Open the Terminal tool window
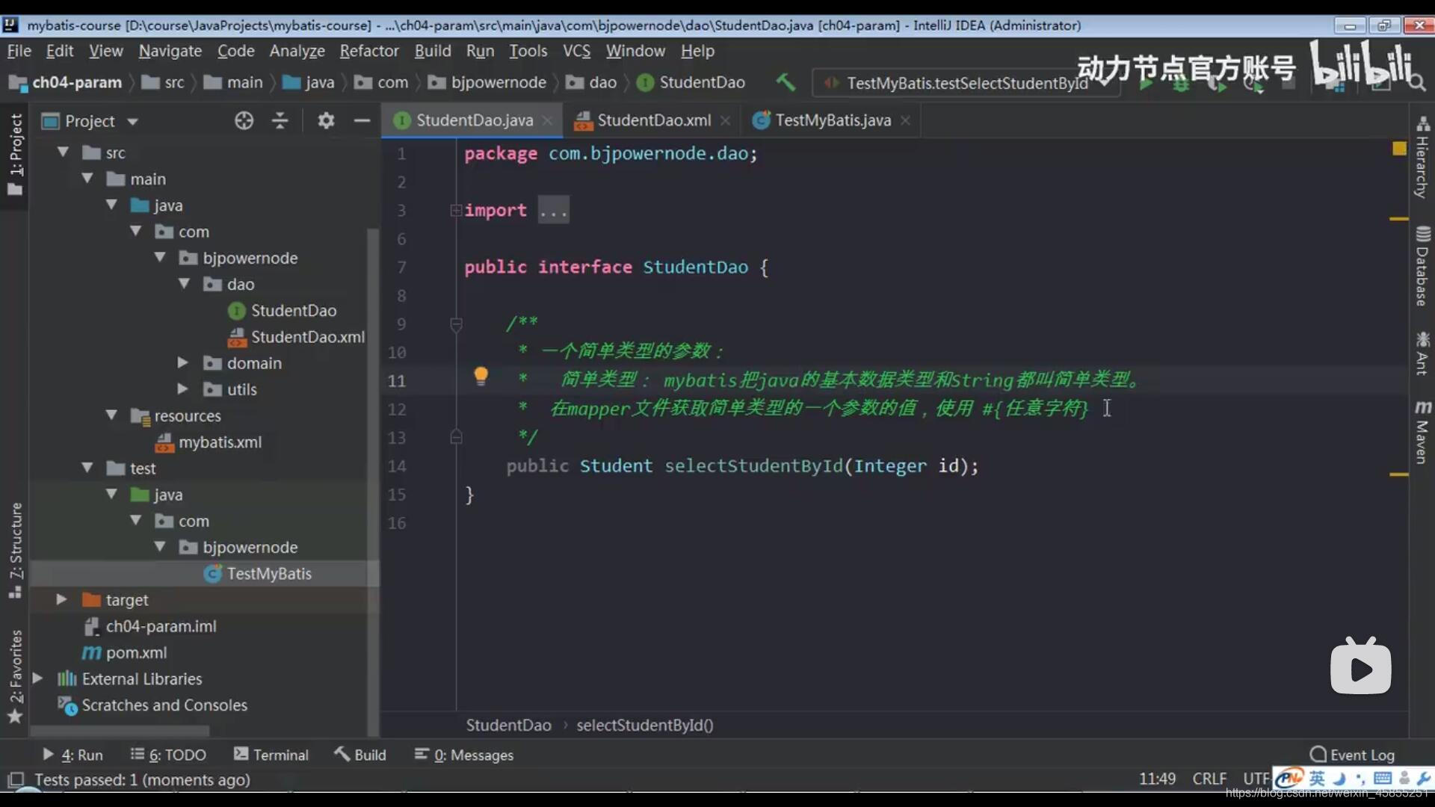 pos(271,755)
